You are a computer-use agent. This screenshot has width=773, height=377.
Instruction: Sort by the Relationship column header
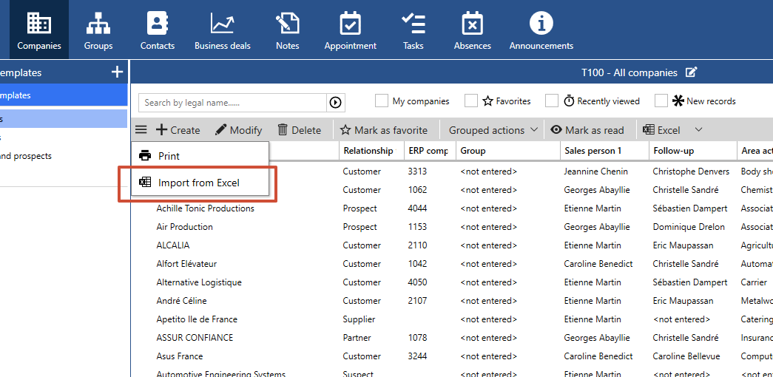pos(371,151)
